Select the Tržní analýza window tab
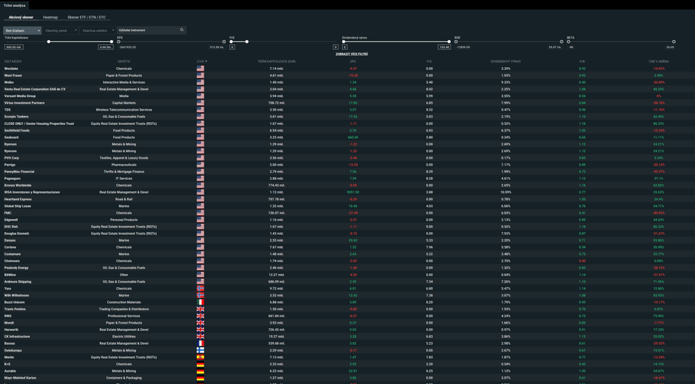695x384 pixels. coord(14,5)
